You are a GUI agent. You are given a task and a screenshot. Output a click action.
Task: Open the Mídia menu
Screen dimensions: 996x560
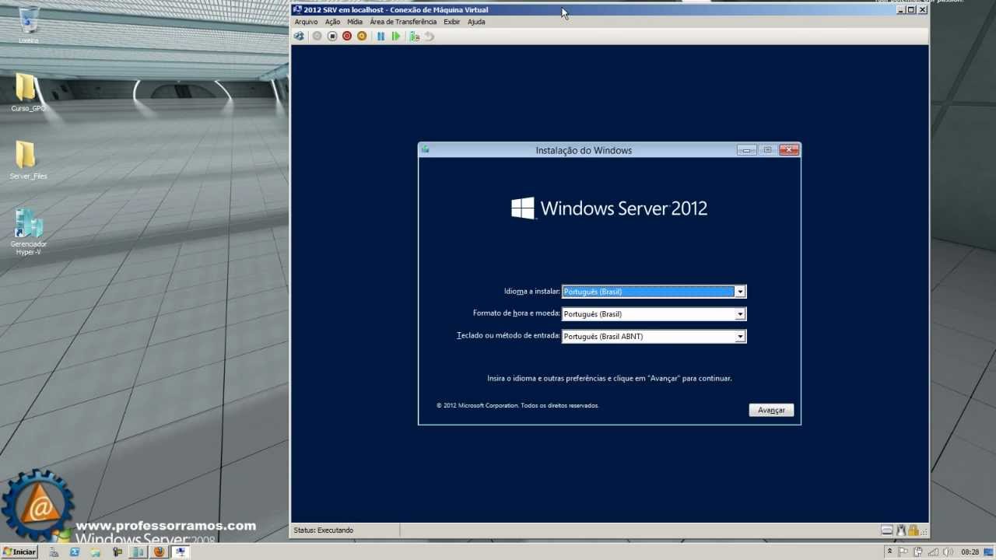[355, 22]
